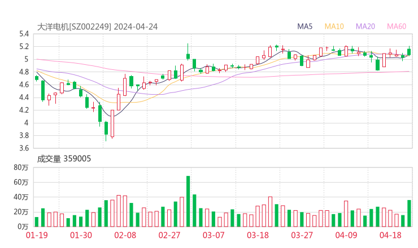Click the 03-27 date label
Image resolution: width=418 pixels, height=248 pixels.
point(302,235)
